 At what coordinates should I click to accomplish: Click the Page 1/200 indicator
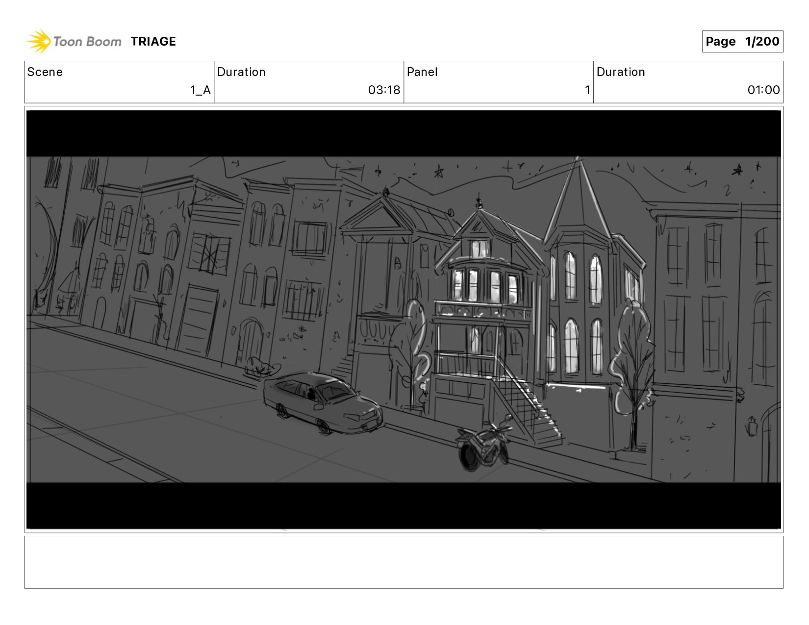coord(742,42)
